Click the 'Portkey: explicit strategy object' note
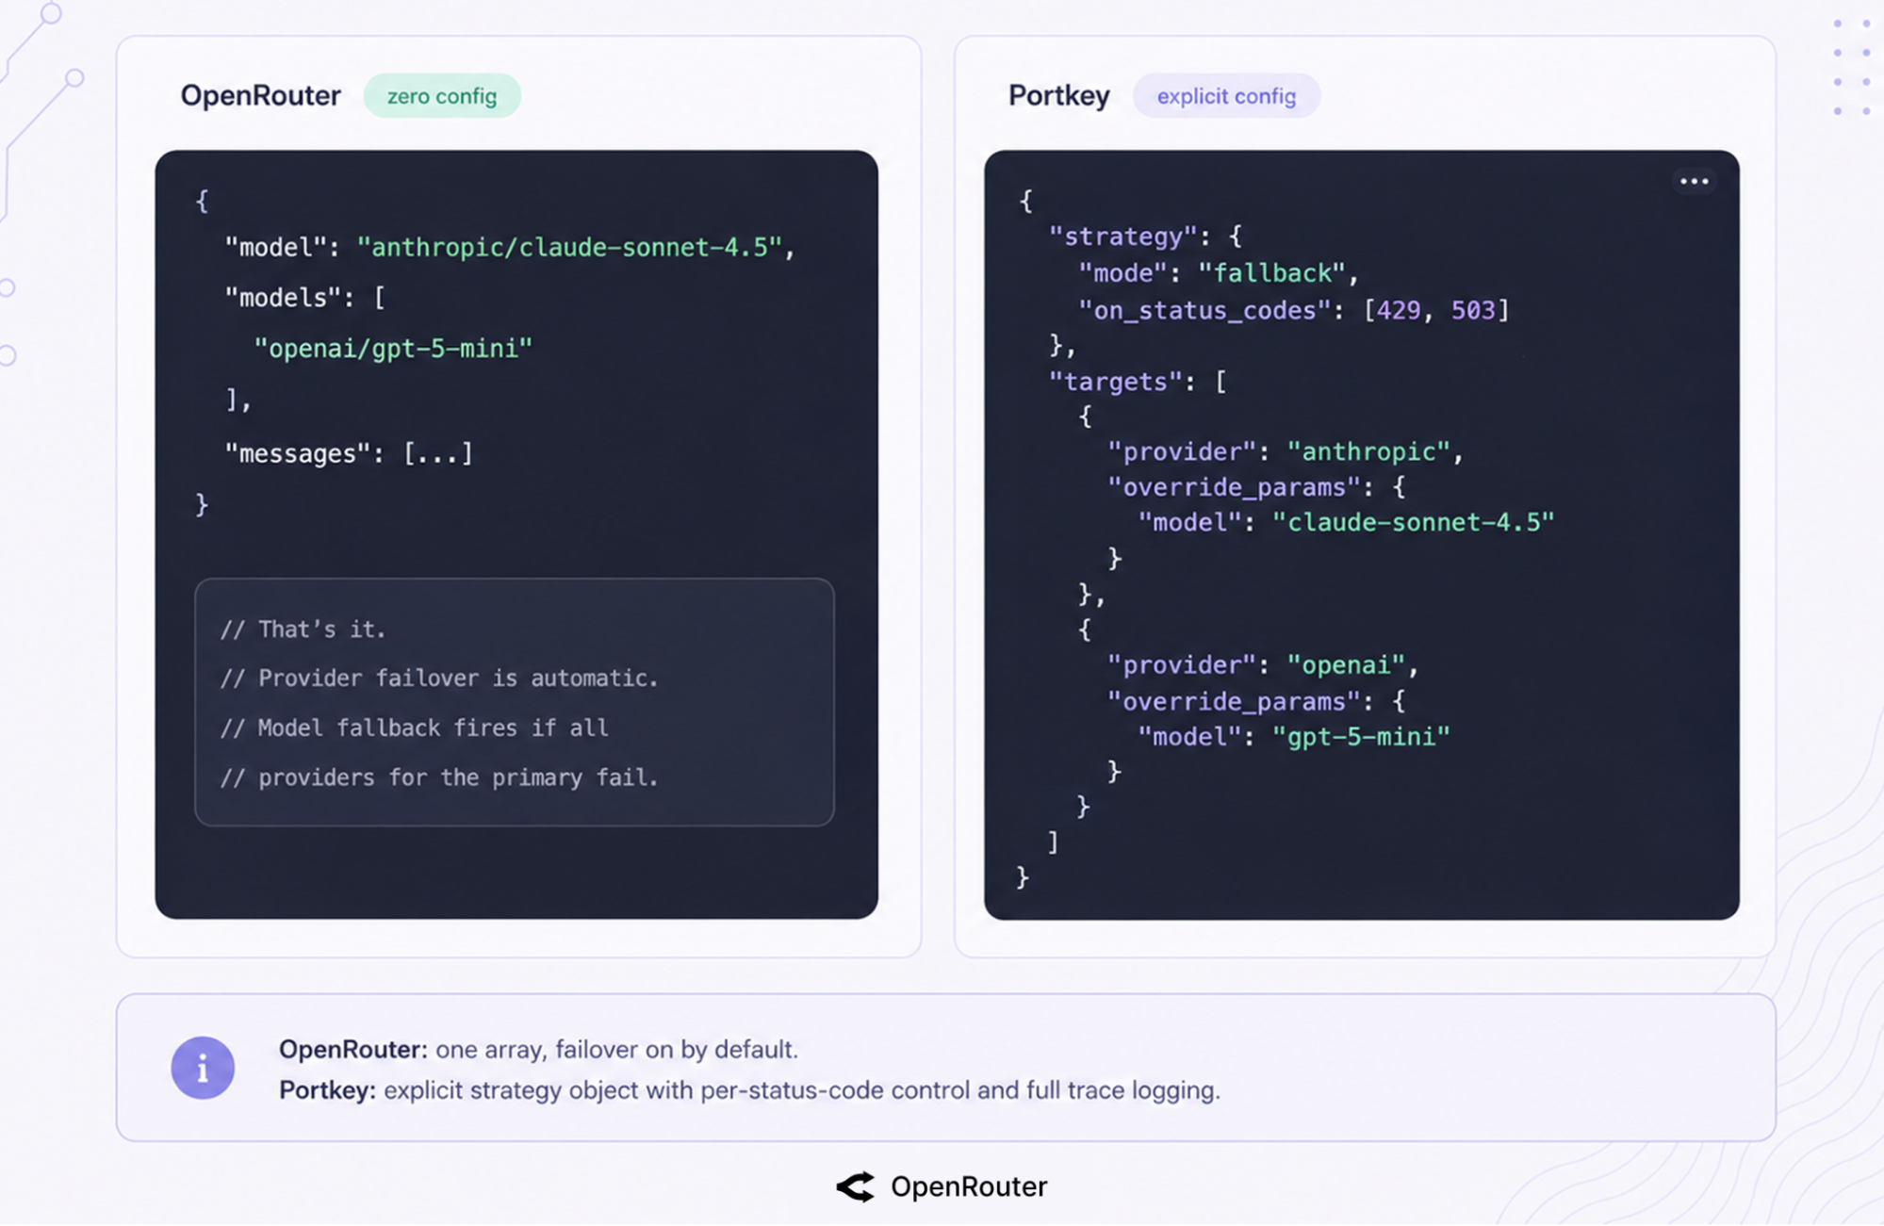Screen dimensions: 1884x1226 pos(749,1090)
